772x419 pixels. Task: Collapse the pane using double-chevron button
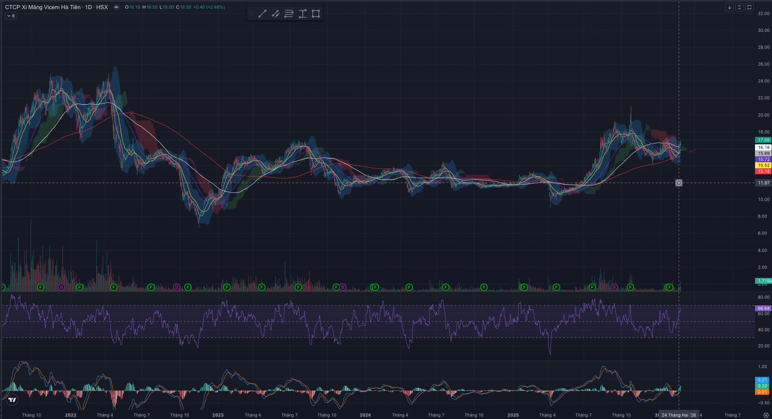coord(739,7)
